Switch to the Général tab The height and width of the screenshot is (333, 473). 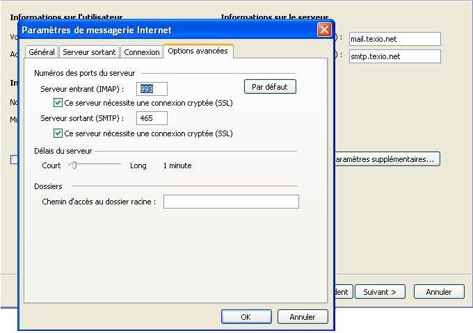[42, 52]
